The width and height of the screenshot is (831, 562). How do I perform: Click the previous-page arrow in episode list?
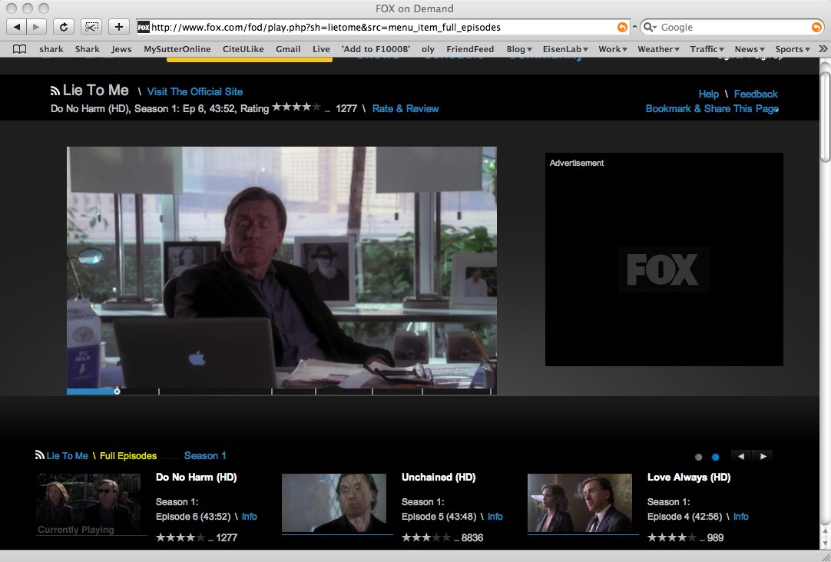(741, 456)
